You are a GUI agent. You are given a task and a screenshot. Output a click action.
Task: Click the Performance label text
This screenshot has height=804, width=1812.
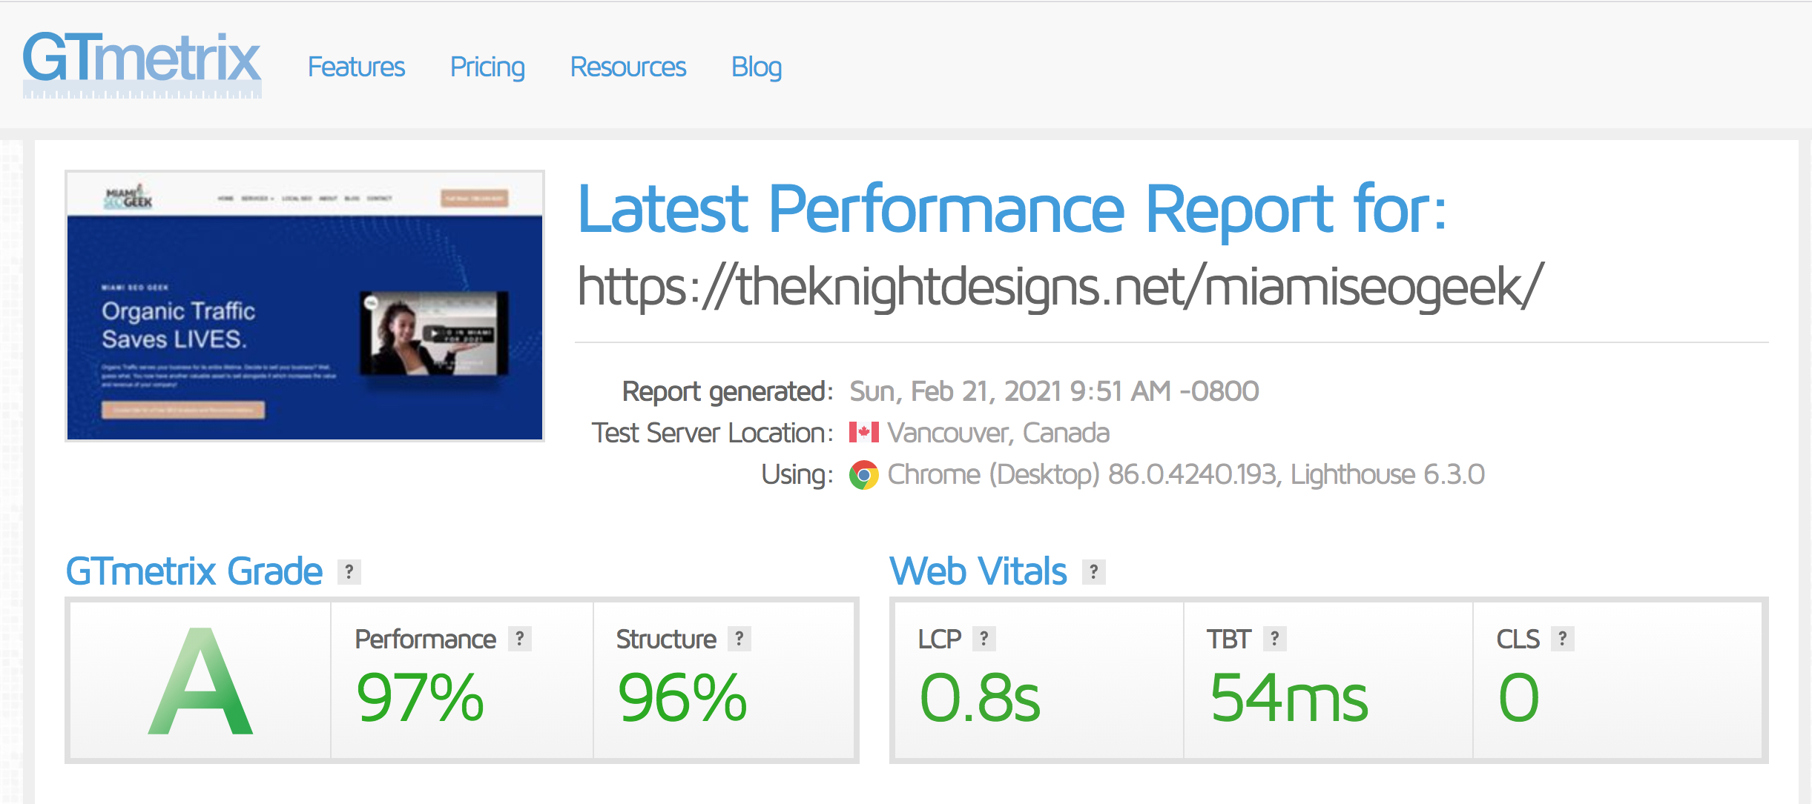tap(425, 639)
